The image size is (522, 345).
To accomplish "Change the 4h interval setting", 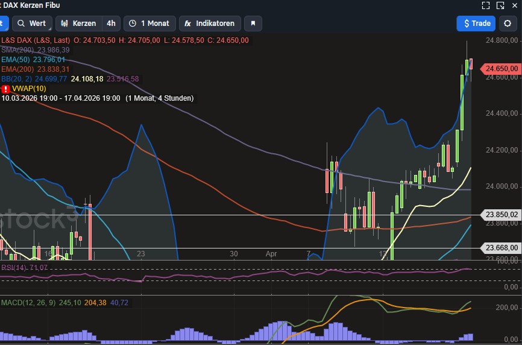I will pyautogui.click(x=111, y=24).
